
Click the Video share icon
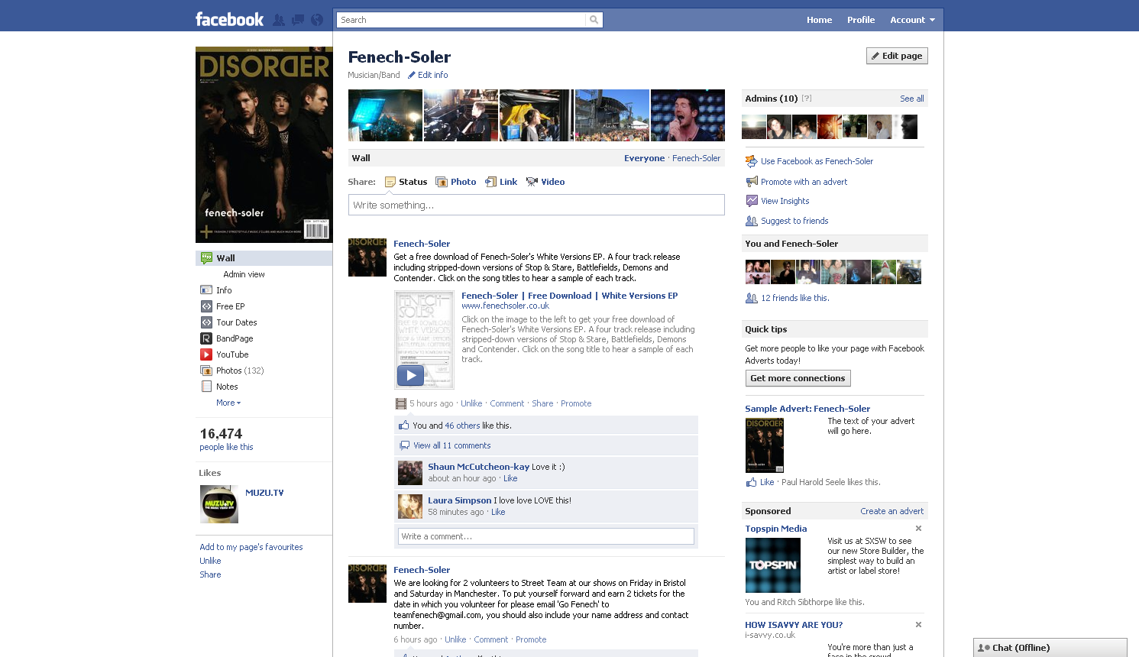pos(532,182)
